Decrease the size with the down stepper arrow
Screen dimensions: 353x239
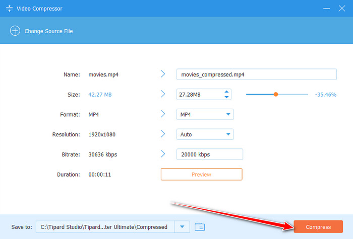(226, 97)
